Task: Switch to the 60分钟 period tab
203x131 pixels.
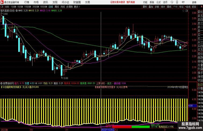Action: (x=44, y=7)
